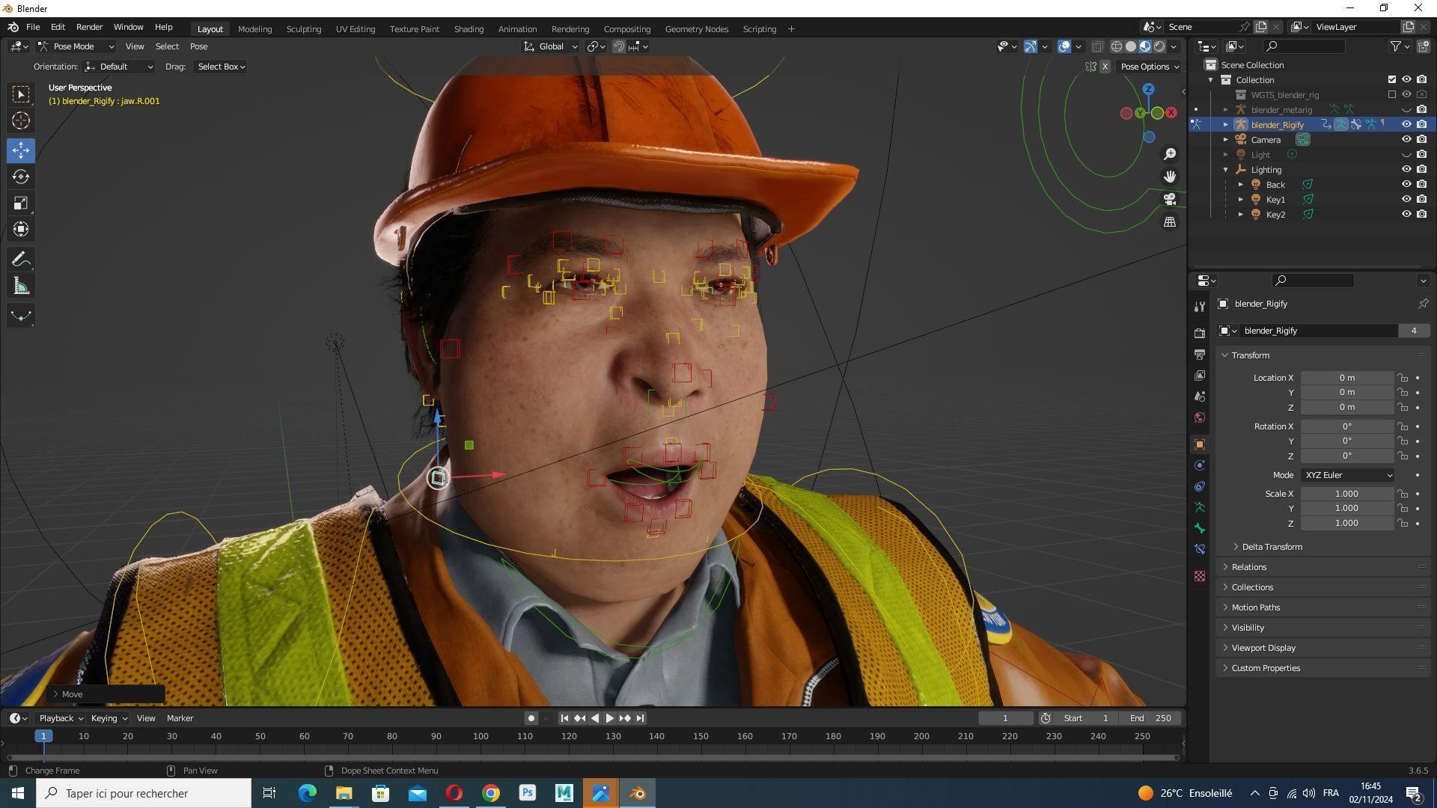Hide the Key1 light in viewport
The image size is (1437, 808).
(1406, 200)
